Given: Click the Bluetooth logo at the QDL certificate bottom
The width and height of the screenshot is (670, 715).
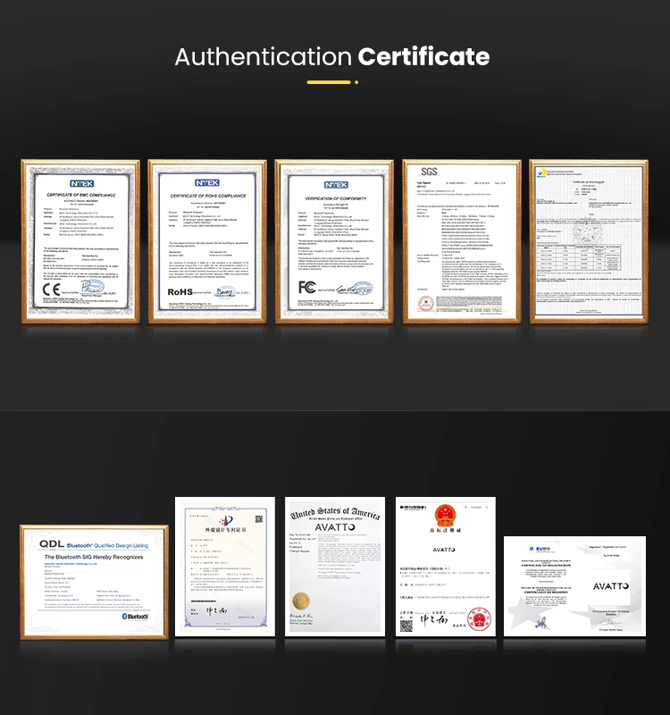Looking at the screenshot, I should click(x=135, y=616).
